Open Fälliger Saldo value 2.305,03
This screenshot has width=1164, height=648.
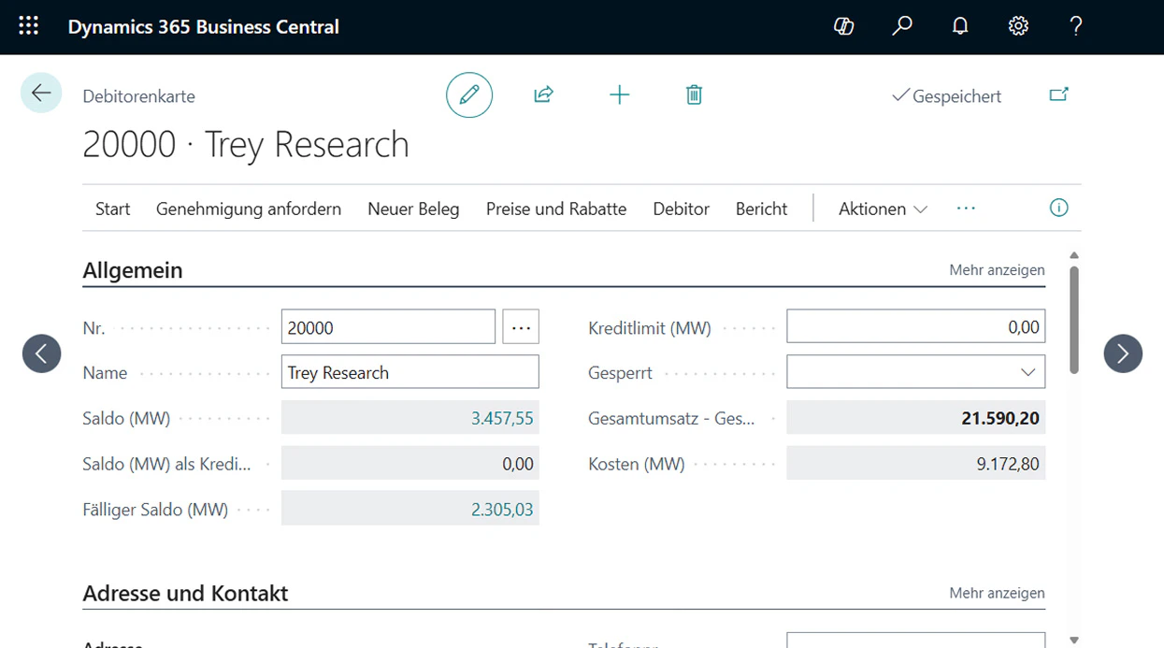pyautogui.click(x=502, y=510)
